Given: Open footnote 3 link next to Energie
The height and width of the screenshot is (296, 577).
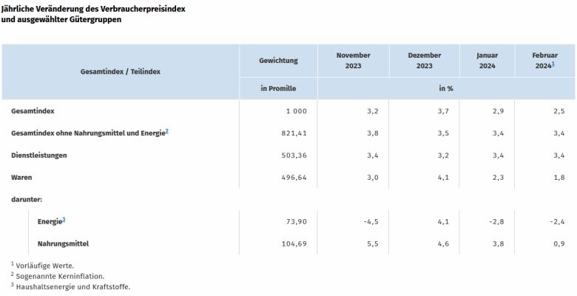Looking at the screenshot, I should 64,220.
